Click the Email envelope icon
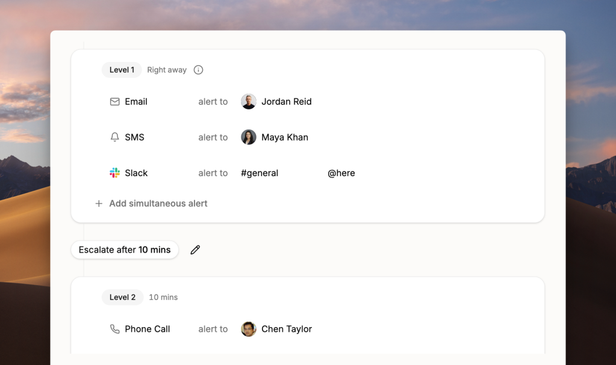 tap(115, 102)
